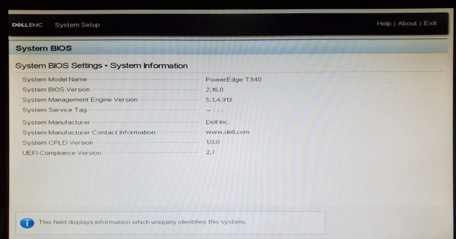Screen dimensions: 456x239
Task: Click the PowerEdge T340 value
Action: (234, 79)
